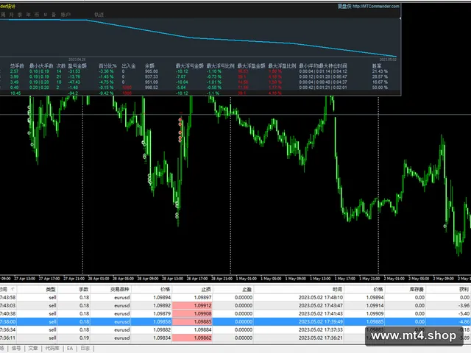This screenshot has height=353, width=471.
Task: Click the profit/loss value -31.53
Action: click(74, 71)
